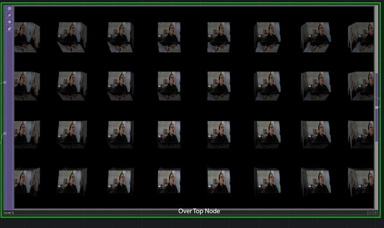Click the output connector on right edge
Viewport: 384px width, 228px height.
coord(376,107)
